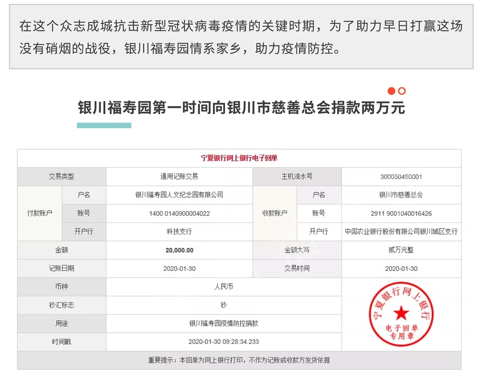Select the headline 银川福寿园第一时间向银川市慈善总会捐款两万元
This screenshot has height=381, width=483.
point(241,108)
